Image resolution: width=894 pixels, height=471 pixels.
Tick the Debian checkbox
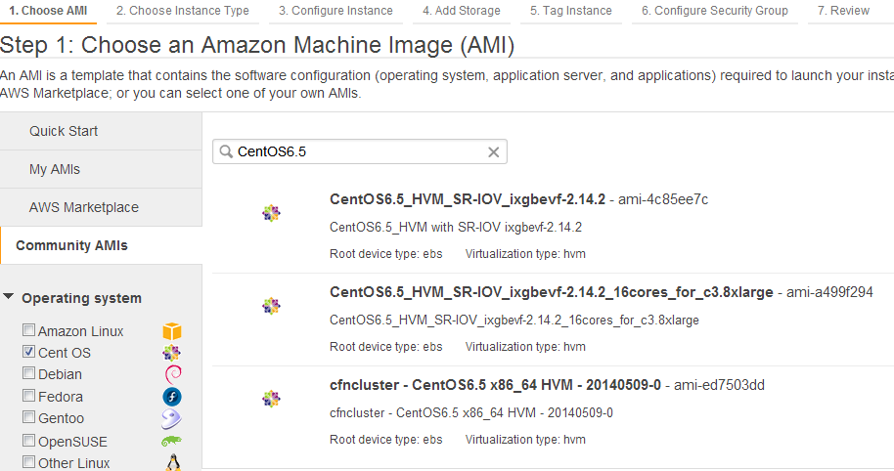click(28, 373)
